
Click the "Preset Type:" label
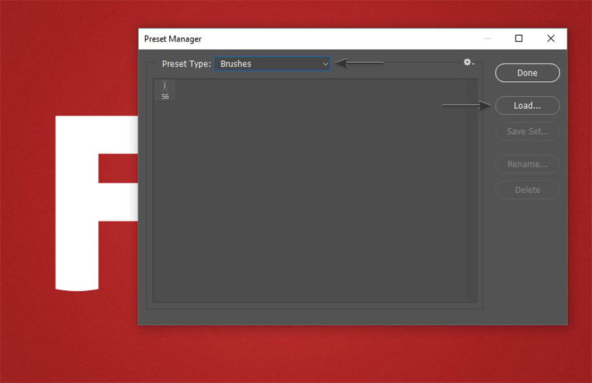pyautogui.click(x=186, y=64)
